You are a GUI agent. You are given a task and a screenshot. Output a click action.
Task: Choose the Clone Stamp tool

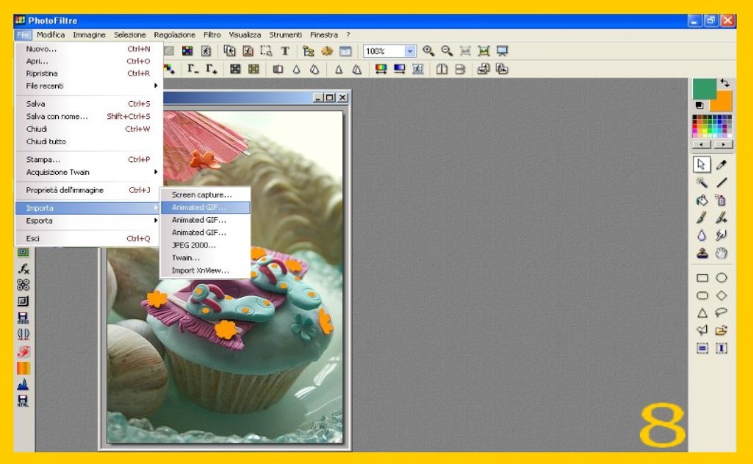pyautogui.click(x=702, y=253)
